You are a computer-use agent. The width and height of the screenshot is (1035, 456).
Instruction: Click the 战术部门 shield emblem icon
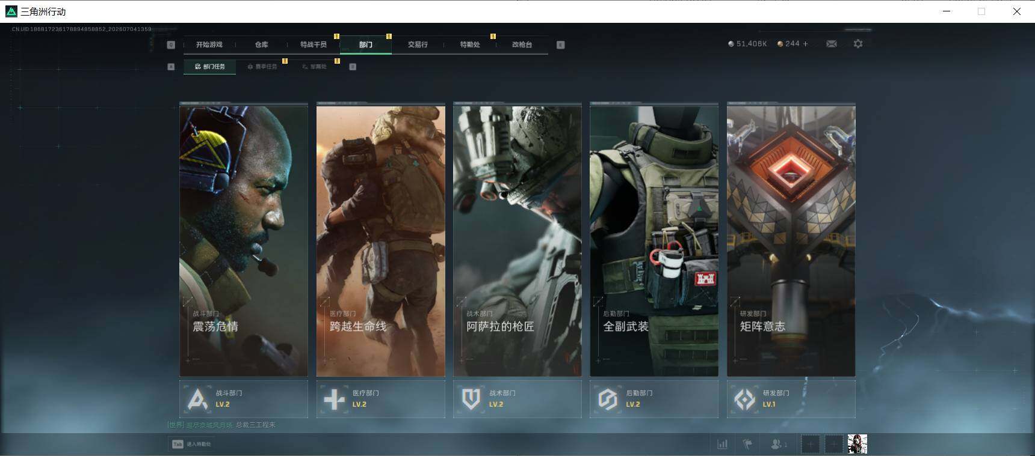pos(471,399)
